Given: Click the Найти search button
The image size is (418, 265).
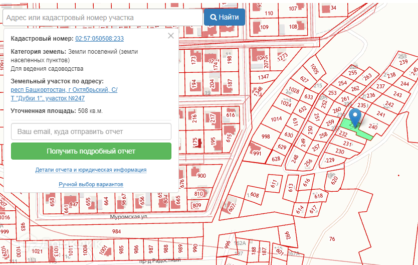Looking at the screenshot, I should tap(224, 17).
